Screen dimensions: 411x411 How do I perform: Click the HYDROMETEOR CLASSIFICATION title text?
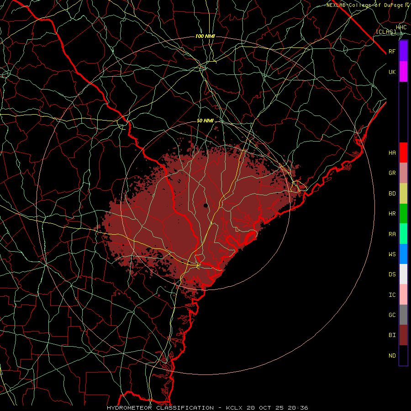(160, 408)
